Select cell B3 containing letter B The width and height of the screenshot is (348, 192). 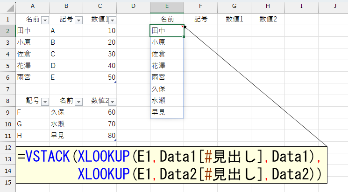click(66, 42)
